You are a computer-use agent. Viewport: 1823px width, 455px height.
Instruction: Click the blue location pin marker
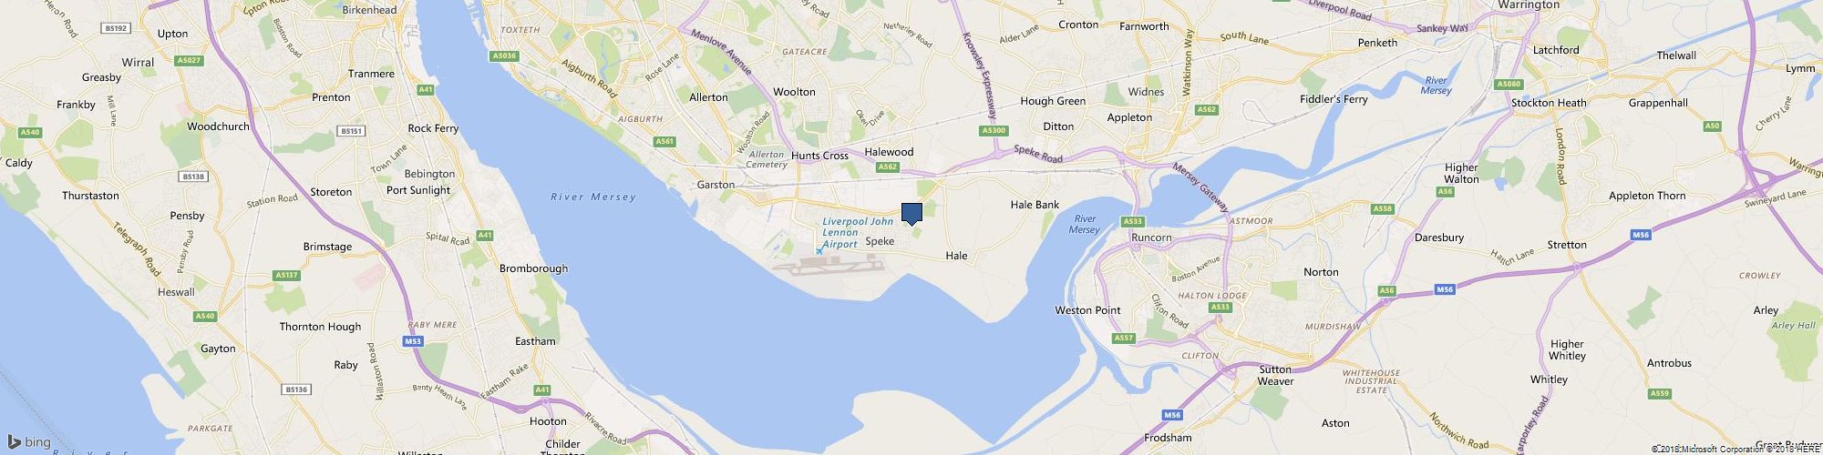(x=911, y=215)
